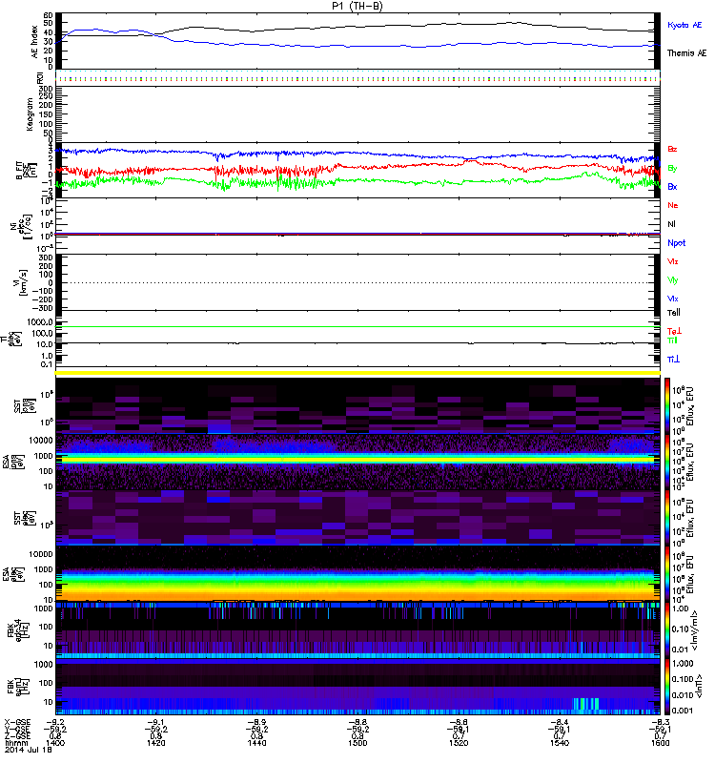This screenshot has width=715, height=763.
Task: Click the mV/m electric field color bar
Action: pyautogui.click(x=667, y=629)
